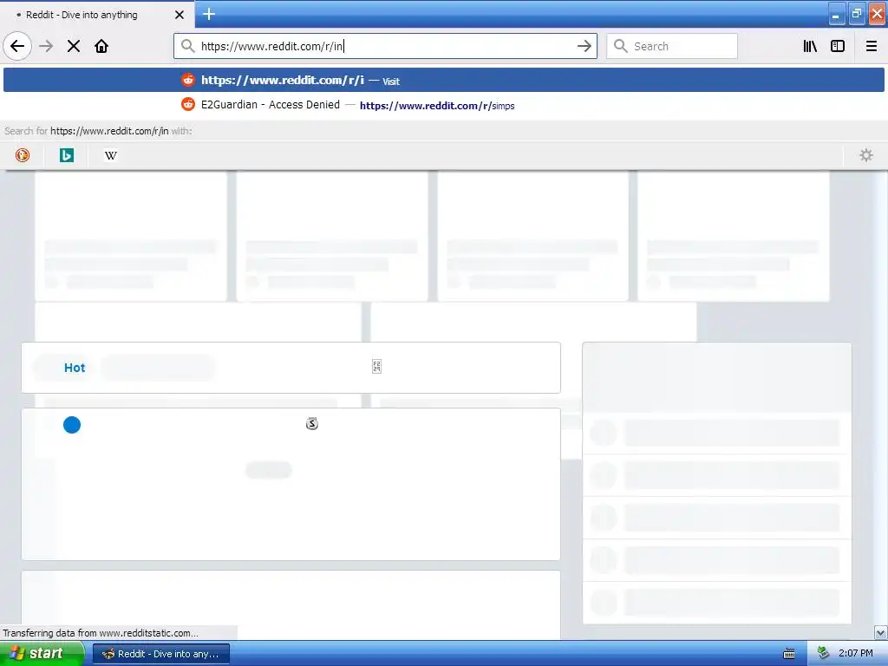This screenshot has height=666, width=888.
Task: Click the network tray icon
Action: click(x=824, y=654)
